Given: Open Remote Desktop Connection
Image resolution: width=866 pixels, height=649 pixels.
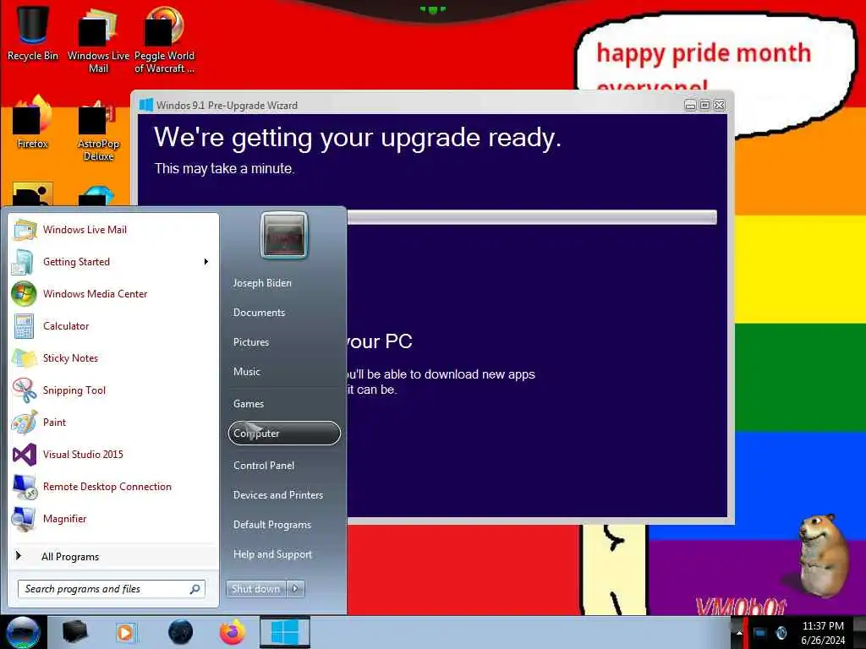Looking at the screenshot, I should click(x=114, y=486).
